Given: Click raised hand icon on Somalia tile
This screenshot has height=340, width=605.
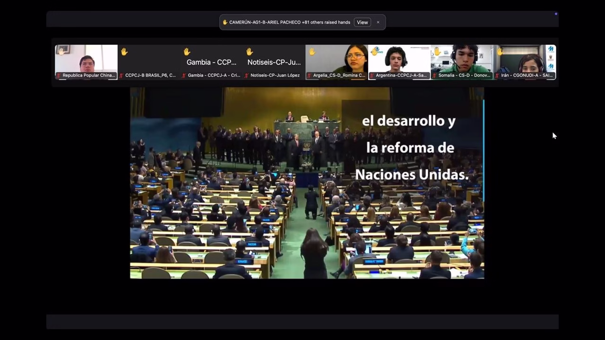Looking at the screenshot, I should [437, 51].
